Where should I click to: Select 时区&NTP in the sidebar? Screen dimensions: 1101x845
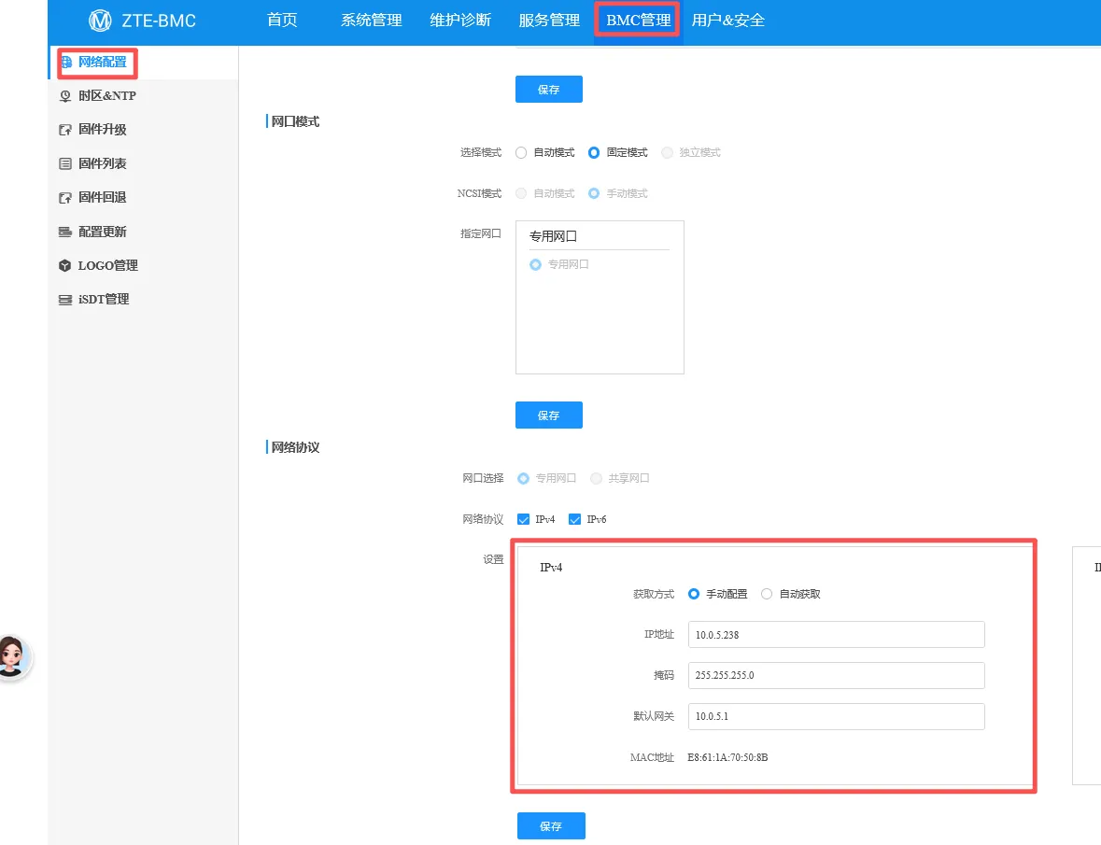(107, 96)
